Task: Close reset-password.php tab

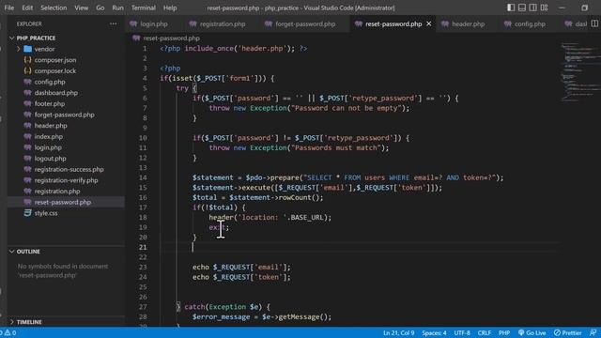Action: 429,23
